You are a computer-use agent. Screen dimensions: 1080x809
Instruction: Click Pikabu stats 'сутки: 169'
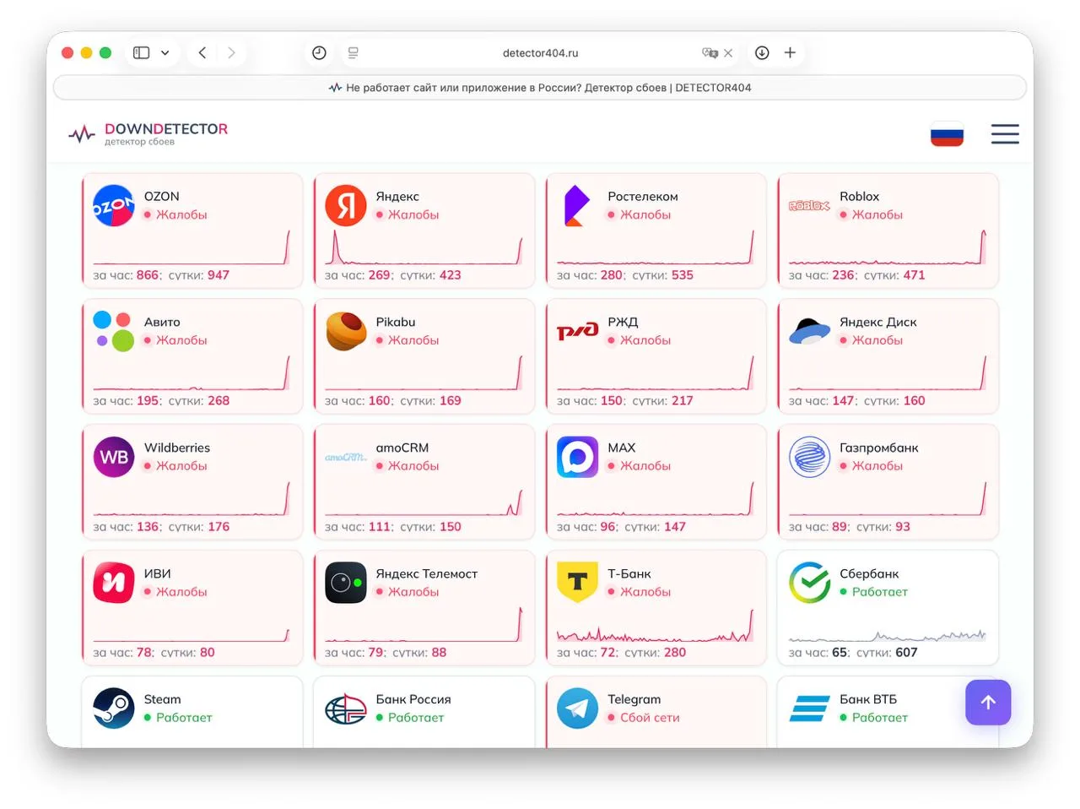[430, 400]
